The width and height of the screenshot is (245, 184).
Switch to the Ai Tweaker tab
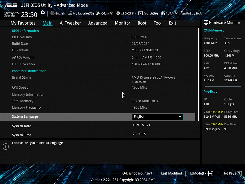click(x=70, y=23)
